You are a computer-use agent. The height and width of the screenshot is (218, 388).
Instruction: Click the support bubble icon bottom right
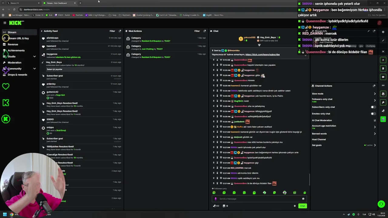[x=381, y=204]
